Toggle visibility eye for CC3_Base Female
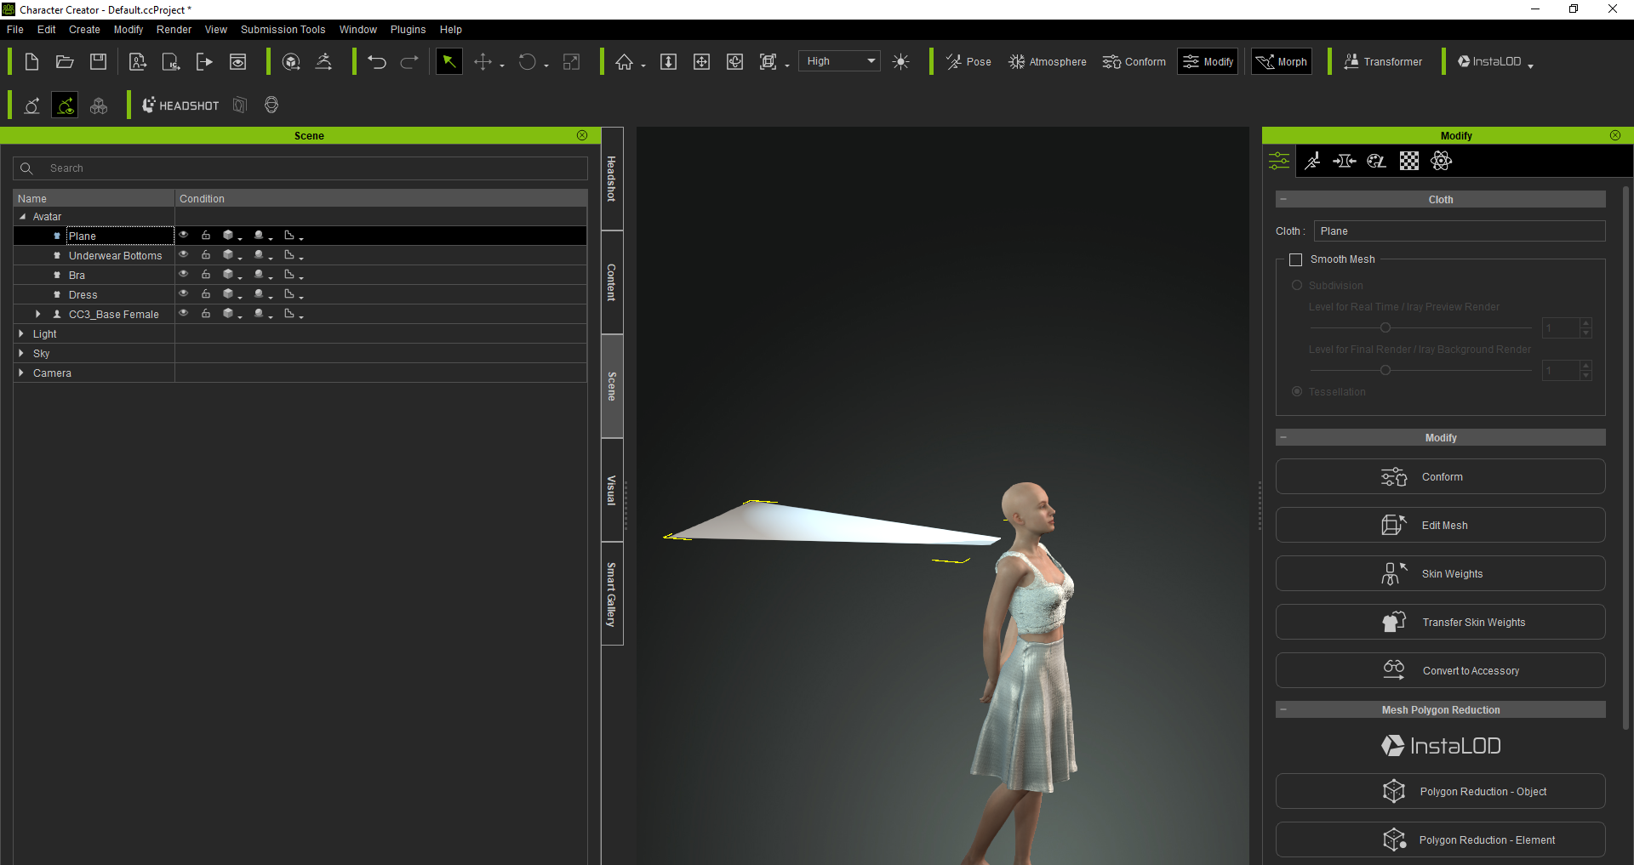Screen dimensions: 1634x865 tap(183, 313)
